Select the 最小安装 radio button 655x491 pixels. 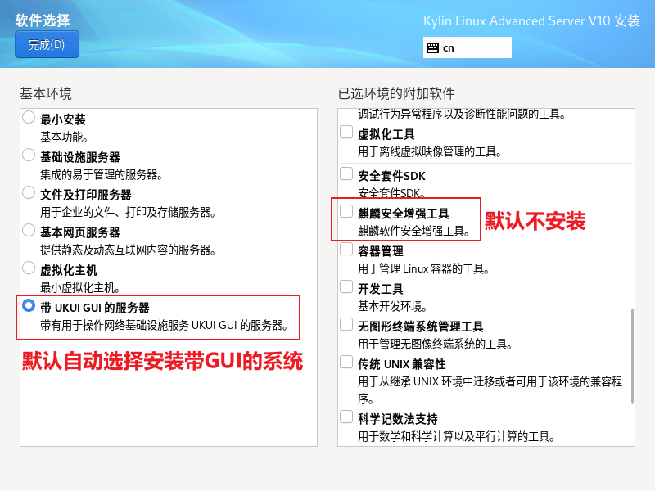(29, 118)
